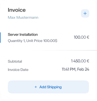The width and height of the screenshot is (97, 101).
Task: Click the word Add in the bottom button
Action: 43,87
